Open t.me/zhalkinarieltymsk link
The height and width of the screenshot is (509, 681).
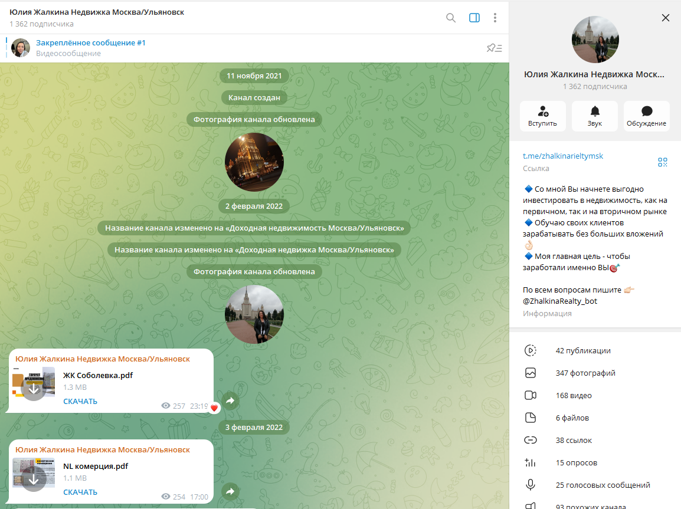(x=563, y=156)
